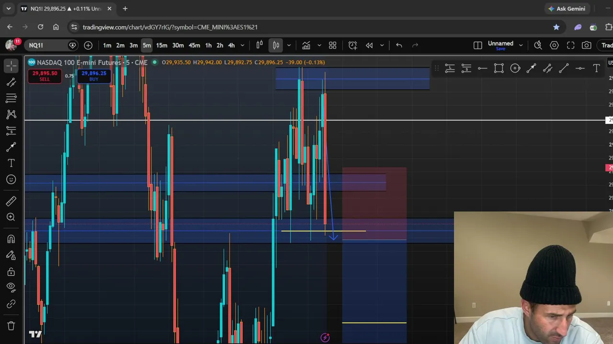Expand the timeframe intervals dropdown
Viewport: 613px width, 344px height.
(x=242, y=45)
